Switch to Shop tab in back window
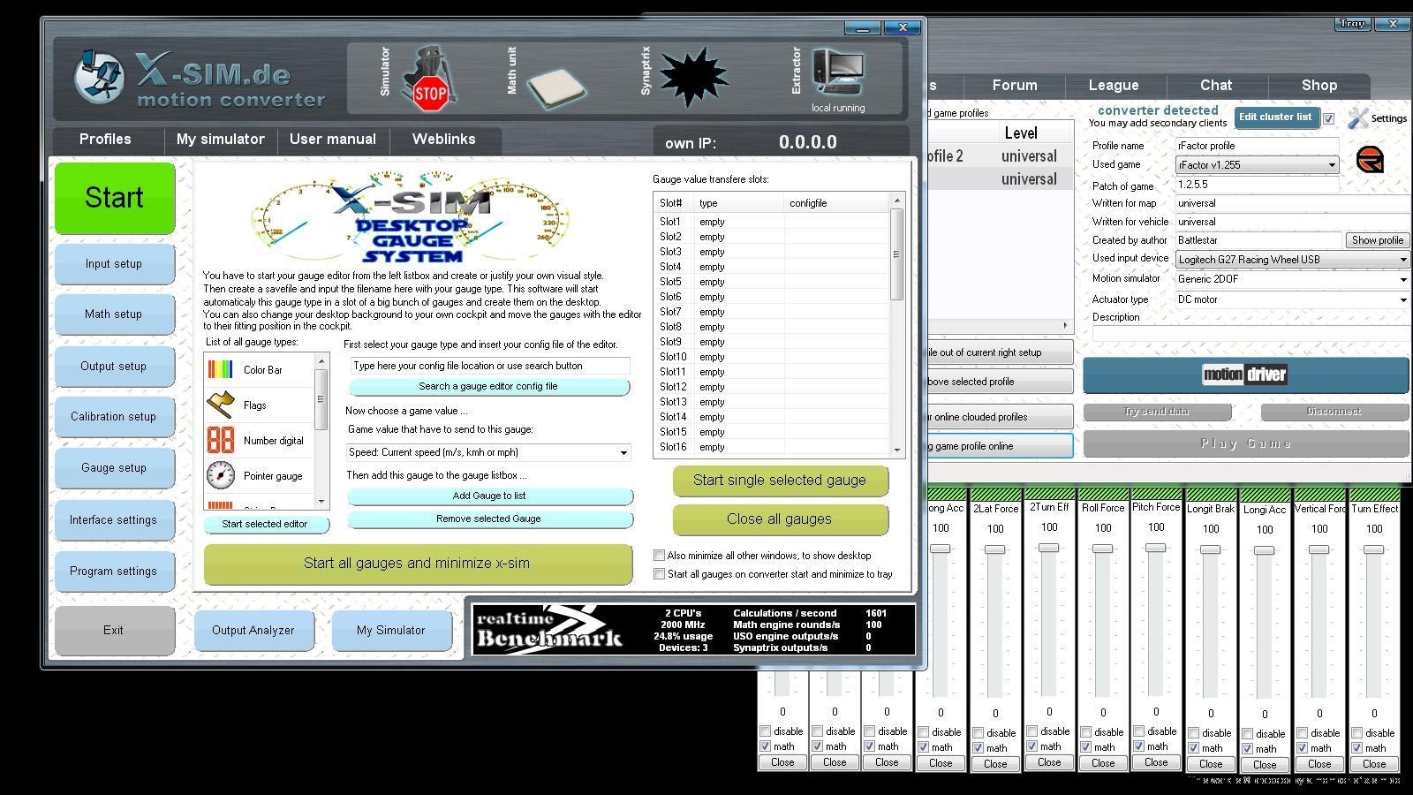Image resolution: width=1413 pixels, height=795 pixels. (x=1319, y=86)
